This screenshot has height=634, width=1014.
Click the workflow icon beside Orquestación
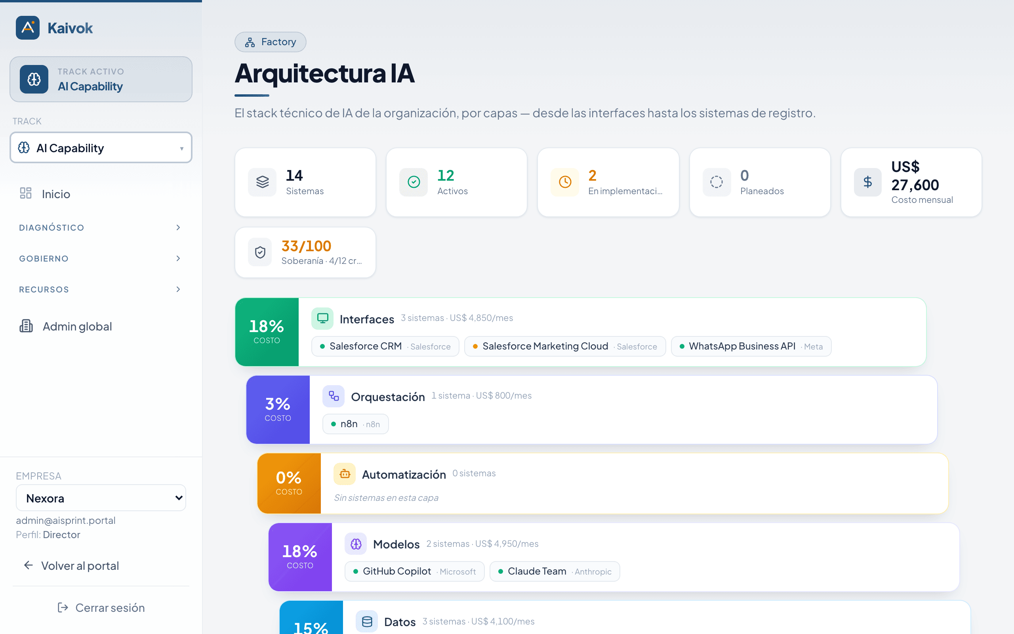tap(334, 396)
